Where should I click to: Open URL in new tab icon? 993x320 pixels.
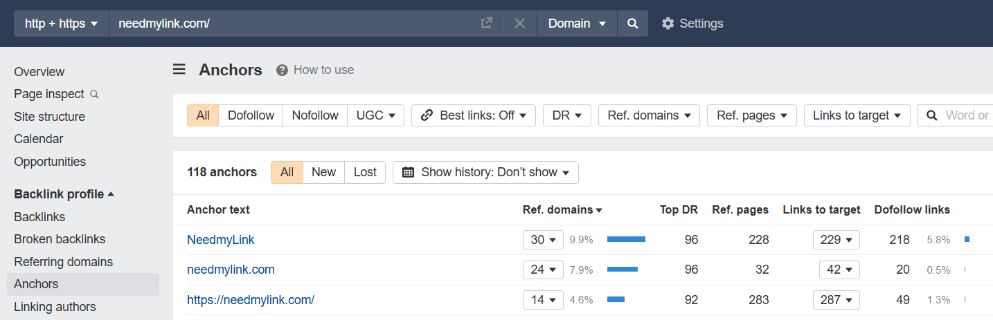[487, 23]
